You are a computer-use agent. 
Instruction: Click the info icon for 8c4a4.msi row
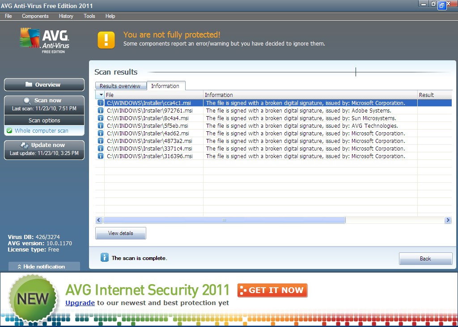tap(101, 118)
